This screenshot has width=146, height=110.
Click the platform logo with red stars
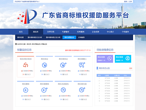click(x=27, y=16)
